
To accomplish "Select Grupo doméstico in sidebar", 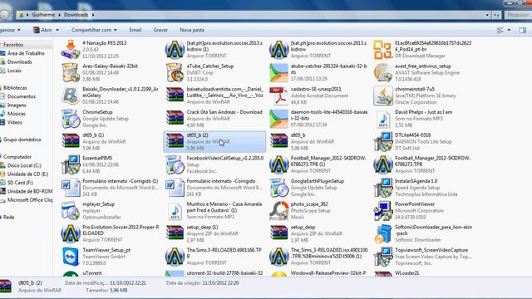I will (22, 140).
